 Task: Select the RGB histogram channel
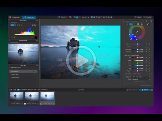(12, 25)
